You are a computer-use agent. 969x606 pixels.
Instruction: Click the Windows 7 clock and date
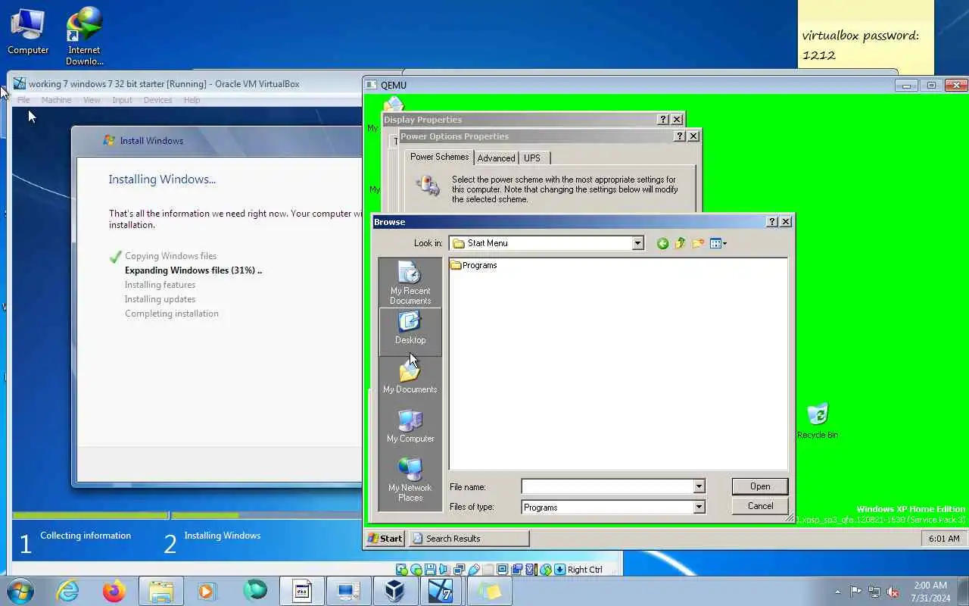(x=930, y=592)
